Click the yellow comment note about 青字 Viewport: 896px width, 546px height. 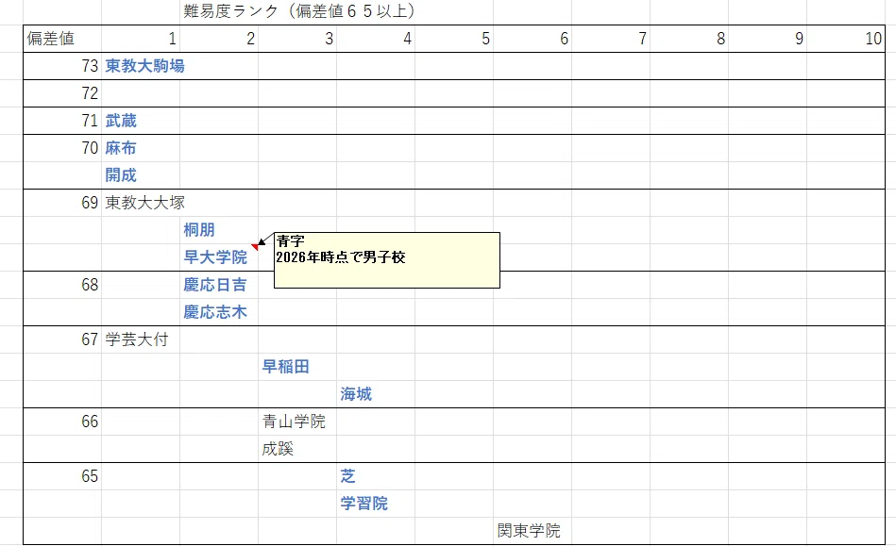pos(387,260)
